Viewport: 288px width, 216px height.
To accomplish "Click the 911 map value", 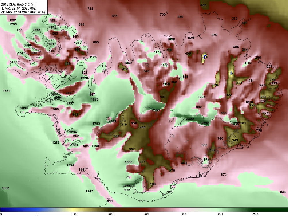I will pos(251,81).
